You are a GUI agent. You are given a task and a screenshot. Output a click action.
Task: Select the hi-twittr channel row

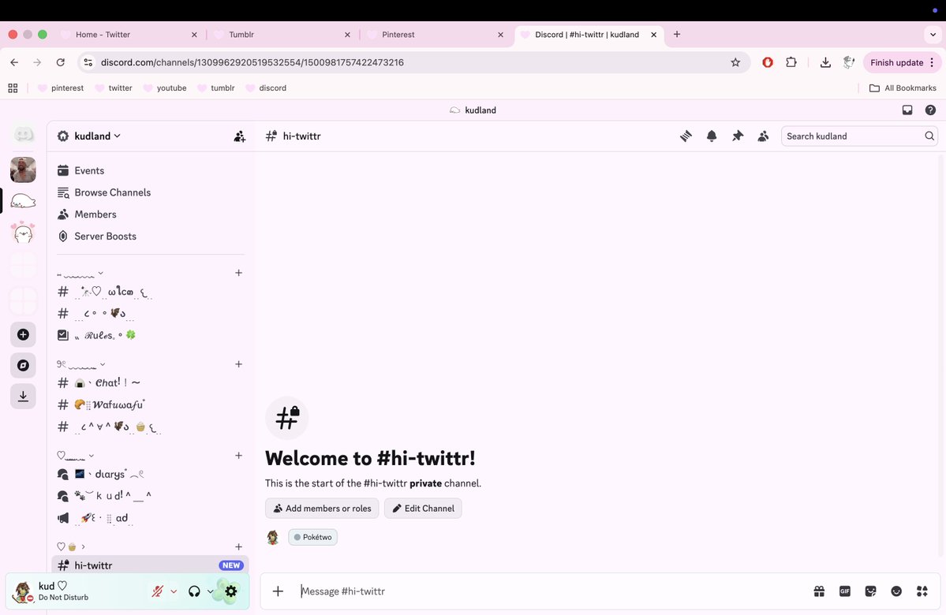point(150,565)
